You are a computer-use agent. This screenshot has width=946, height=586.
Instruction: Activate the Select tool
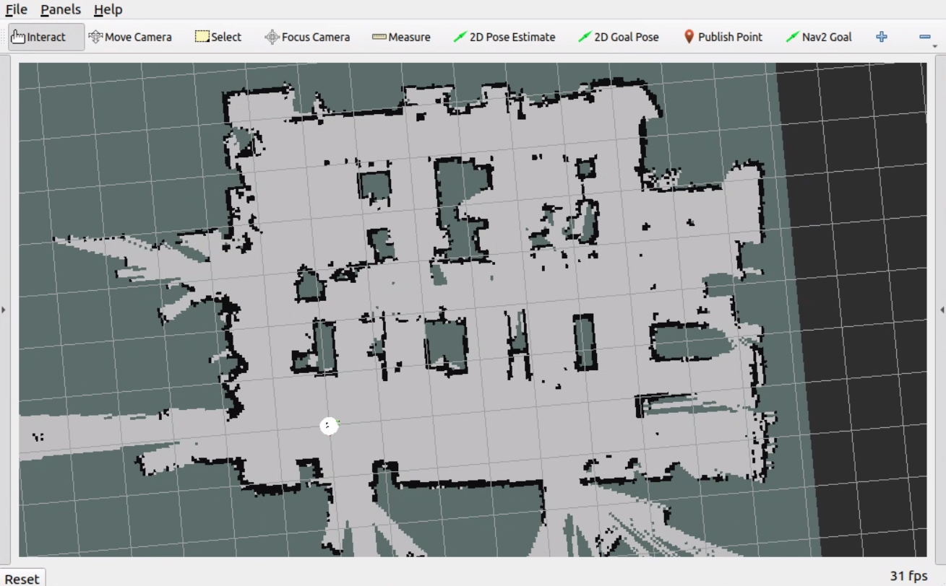click(217, 36)
